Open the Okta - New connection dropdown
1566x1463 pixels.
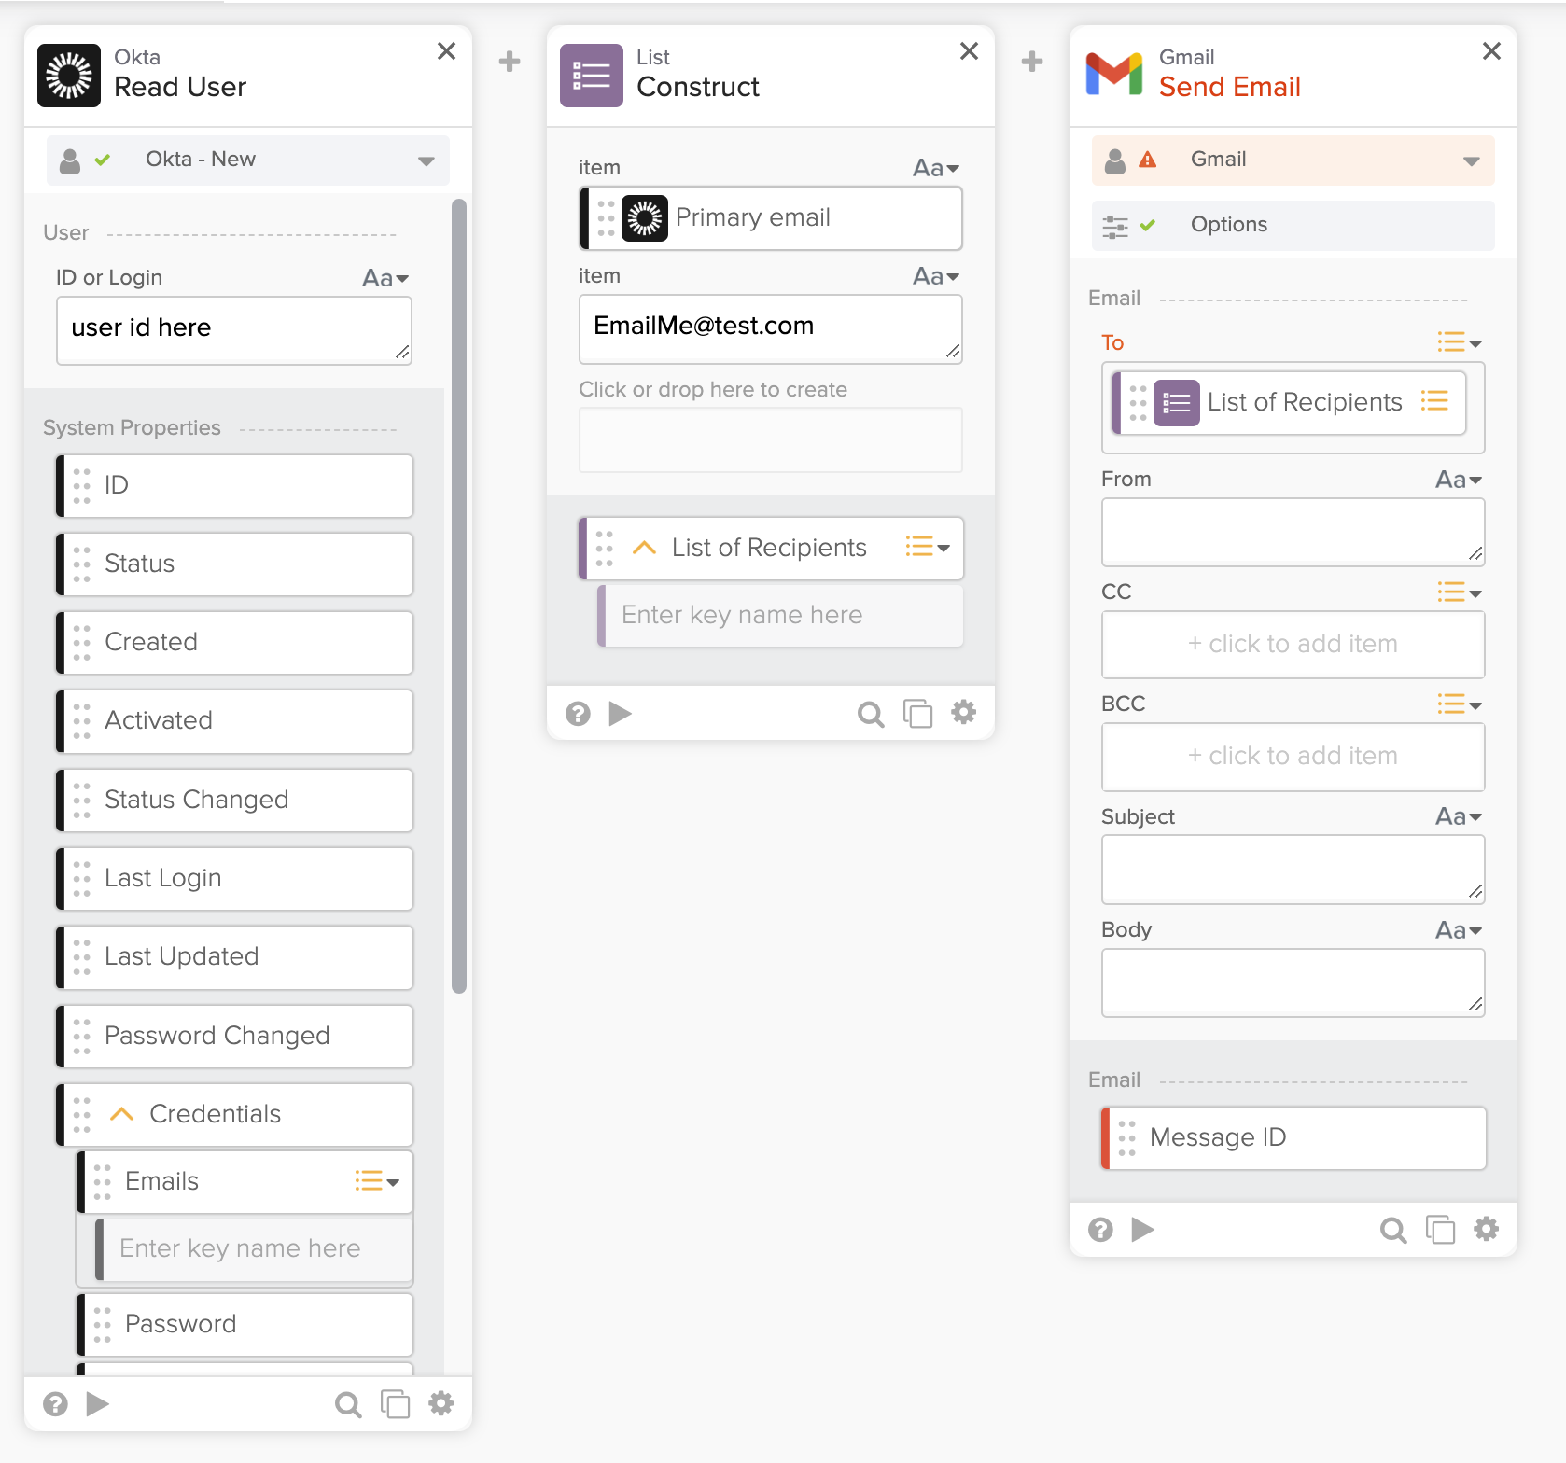(x=248, y=160)
